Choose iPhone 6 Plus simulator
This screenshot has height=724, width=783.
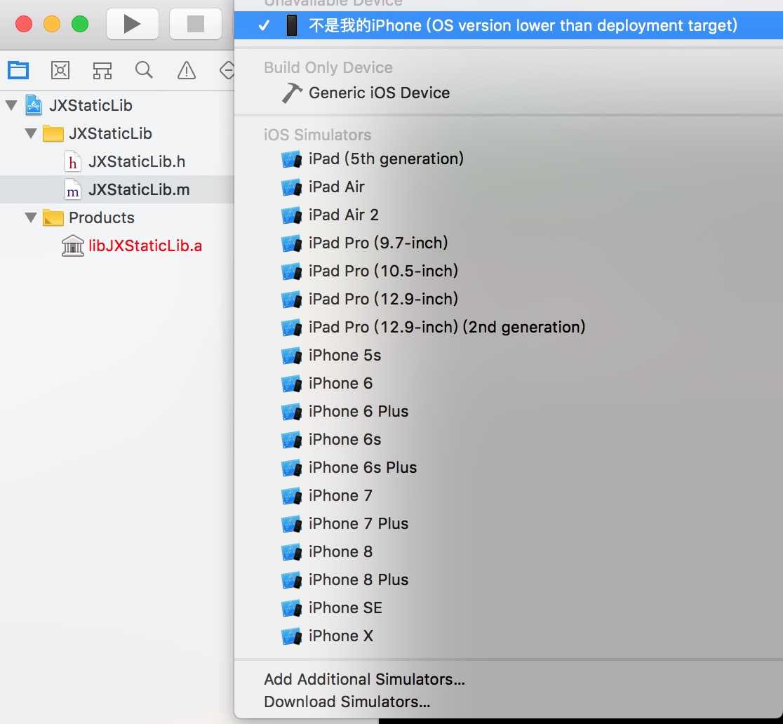click(x=509, y=411)
